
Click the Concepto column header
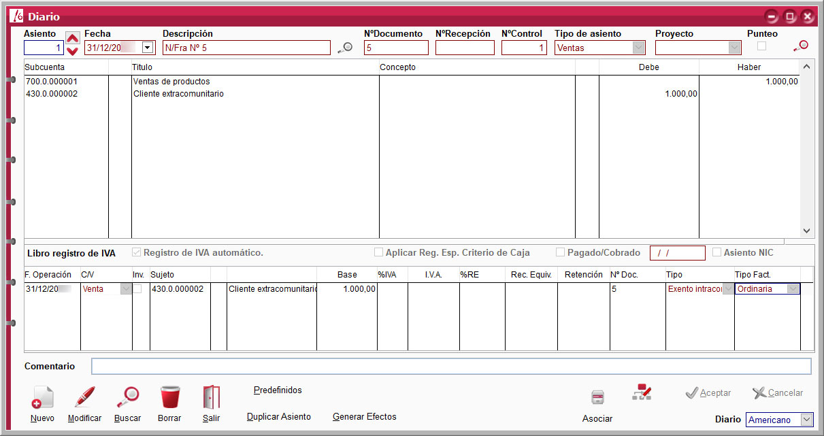coord(397,67)
